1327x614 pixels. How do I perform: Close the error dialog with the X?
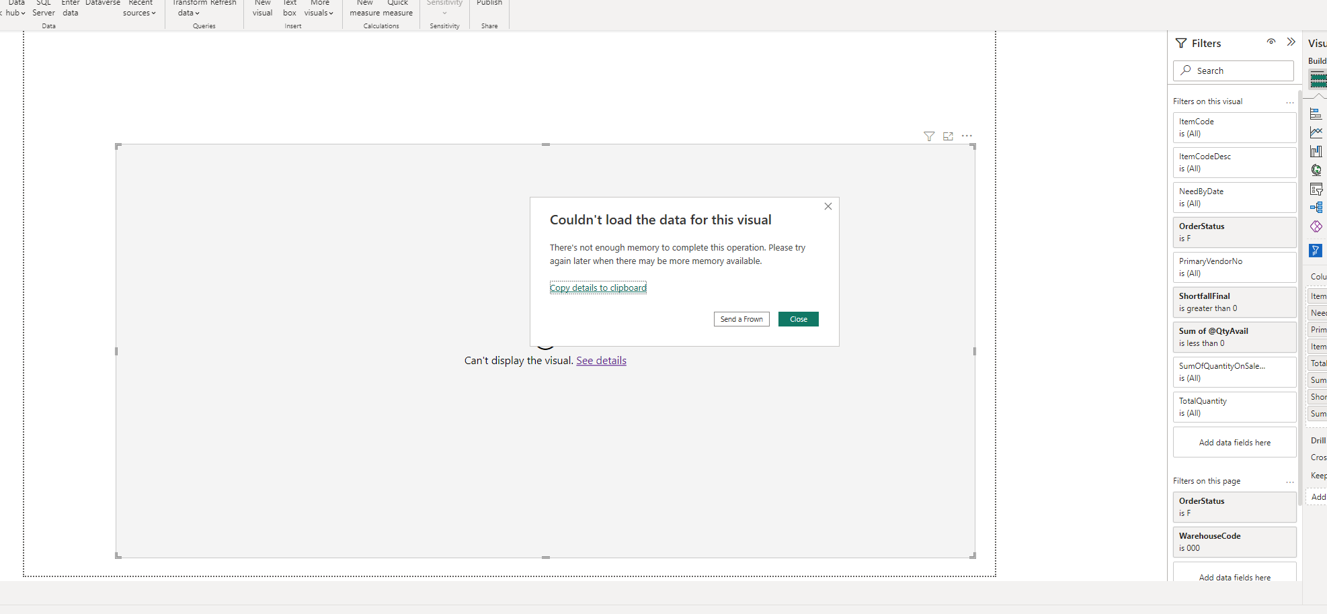(x=828, y=206)
